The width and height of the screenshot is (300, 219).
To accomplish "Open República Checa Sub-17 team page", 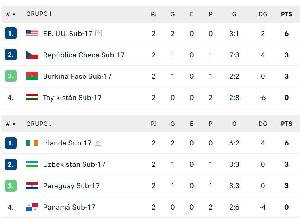I will (84, 55).
